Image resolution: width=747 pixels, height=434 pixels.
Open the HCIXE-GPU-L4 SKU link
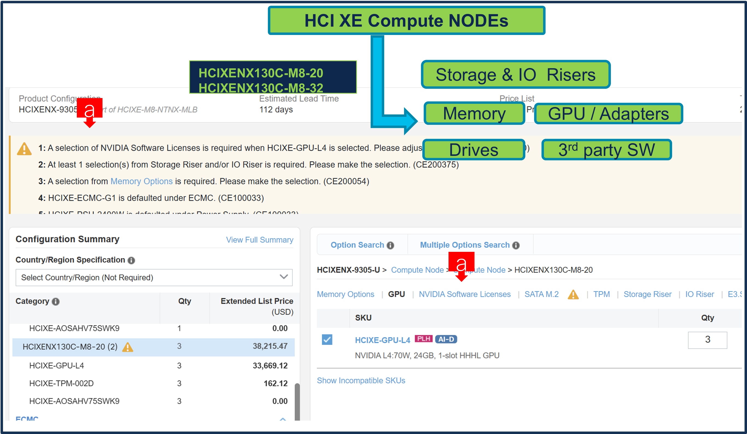[382, 340]
